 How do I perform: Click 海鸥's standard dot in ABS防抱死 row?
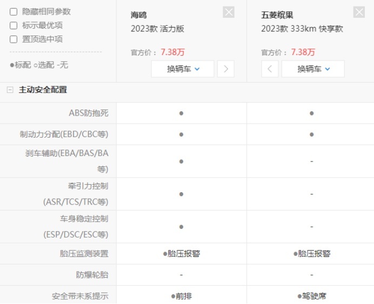pyautogui.click(x=181, y=113)
